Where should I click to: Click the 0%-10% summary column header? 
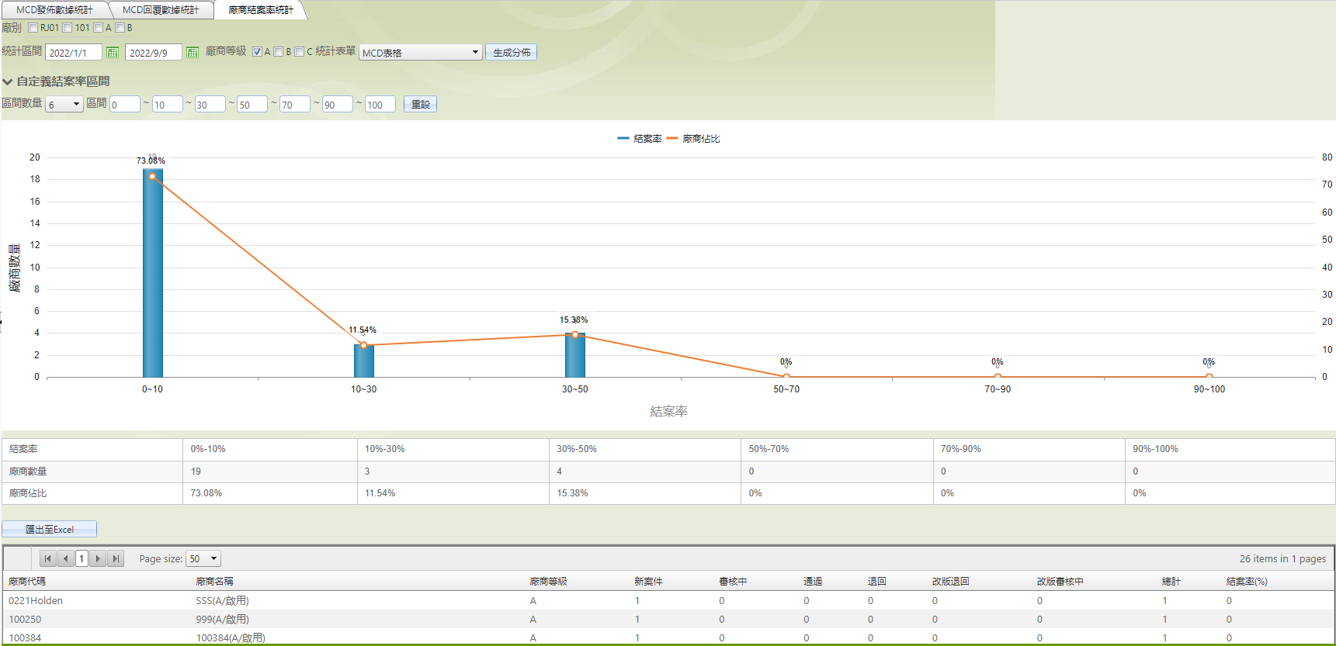(x=270, y=449)
